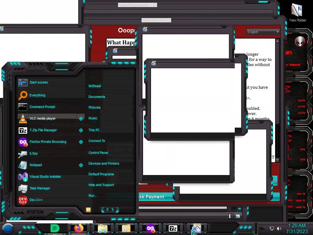Click the network icon in system tray
Image resolution: width=313 pixels, height=235 pixels.
272,228
